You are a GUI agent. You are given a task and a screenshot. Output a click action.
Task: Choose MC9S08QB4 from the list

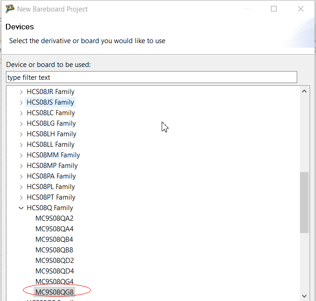point(54,240)
